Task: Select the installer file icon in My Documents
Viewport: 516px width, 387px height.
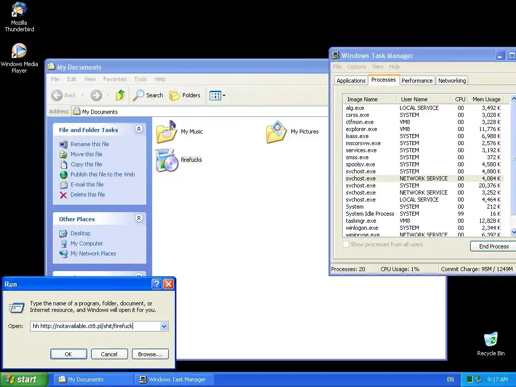Action: tap(179, 160)
